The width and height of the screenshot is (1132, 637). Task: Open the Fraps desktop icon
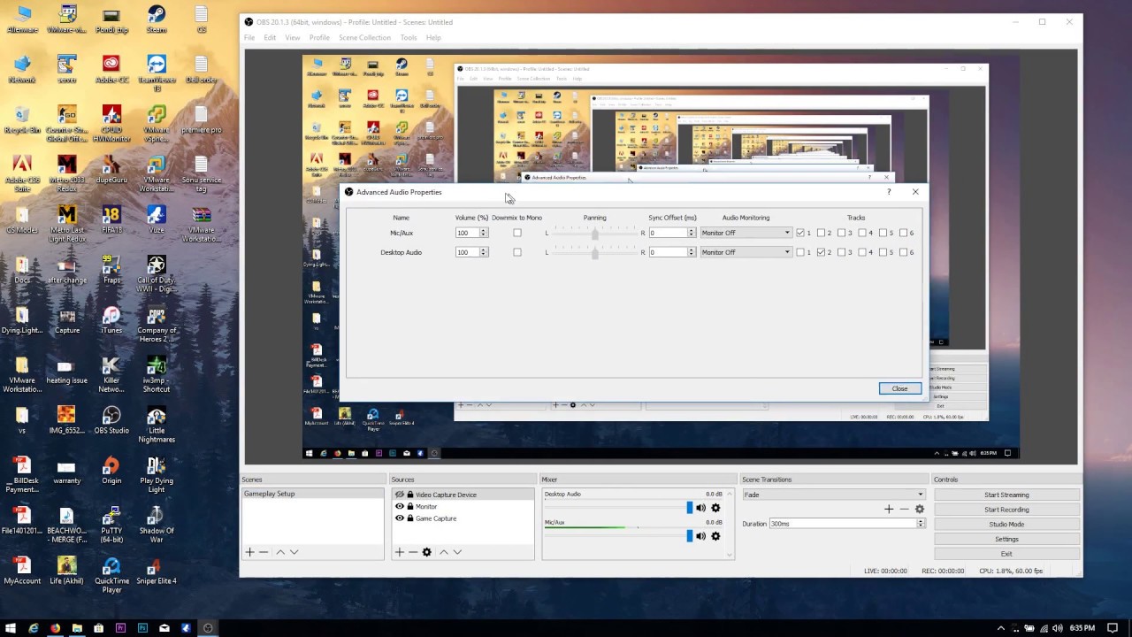(x=111, y=270)
